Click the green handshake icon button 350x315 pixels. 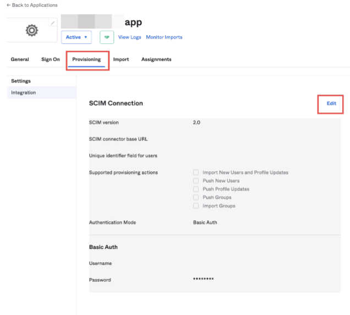click(107, 37)
